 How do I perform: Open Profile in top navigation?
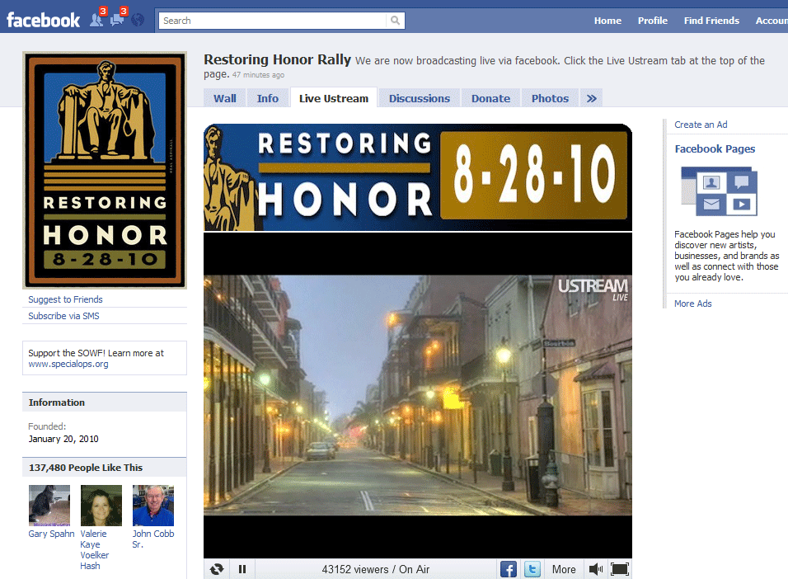coord(652,21)
